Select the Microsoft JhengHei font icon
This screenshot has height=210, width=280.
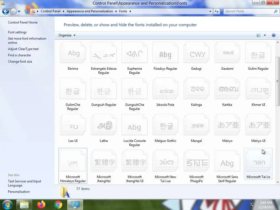pyautogui.click(x=104, y=161)
